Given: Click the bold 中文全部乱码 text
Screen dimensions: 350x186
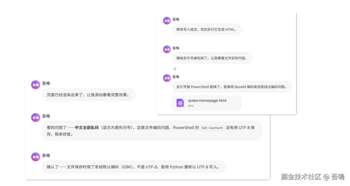Looking at the screenshot, I should point(87,128).
